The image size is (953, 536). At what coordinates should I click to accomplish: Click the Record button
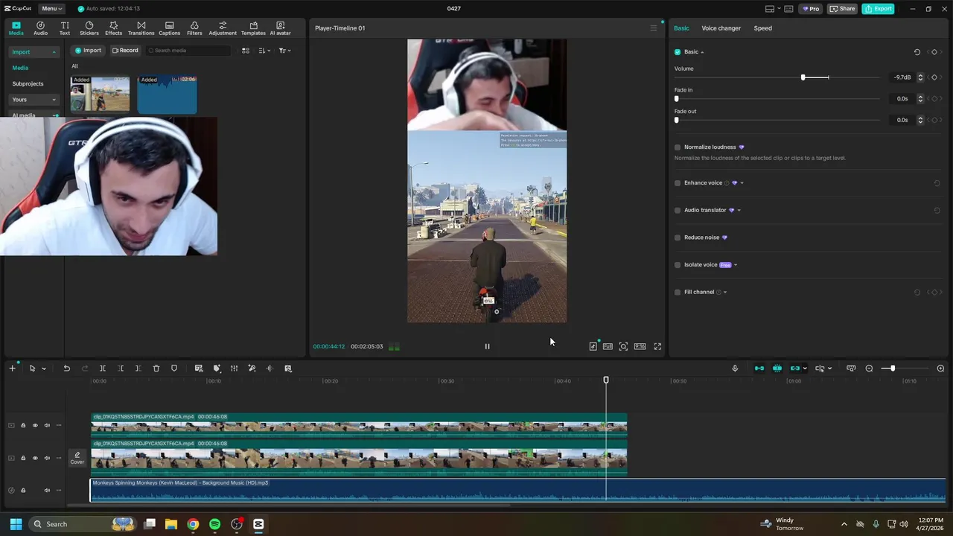(x=125, y=51)
